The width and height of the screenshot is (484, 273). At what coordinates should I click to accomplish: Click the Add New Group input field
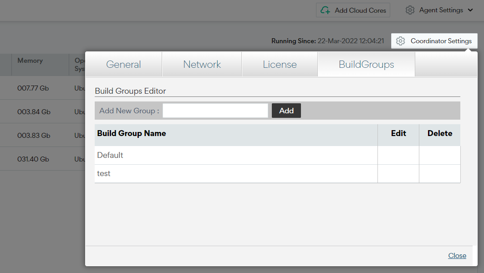click(215, 110)
